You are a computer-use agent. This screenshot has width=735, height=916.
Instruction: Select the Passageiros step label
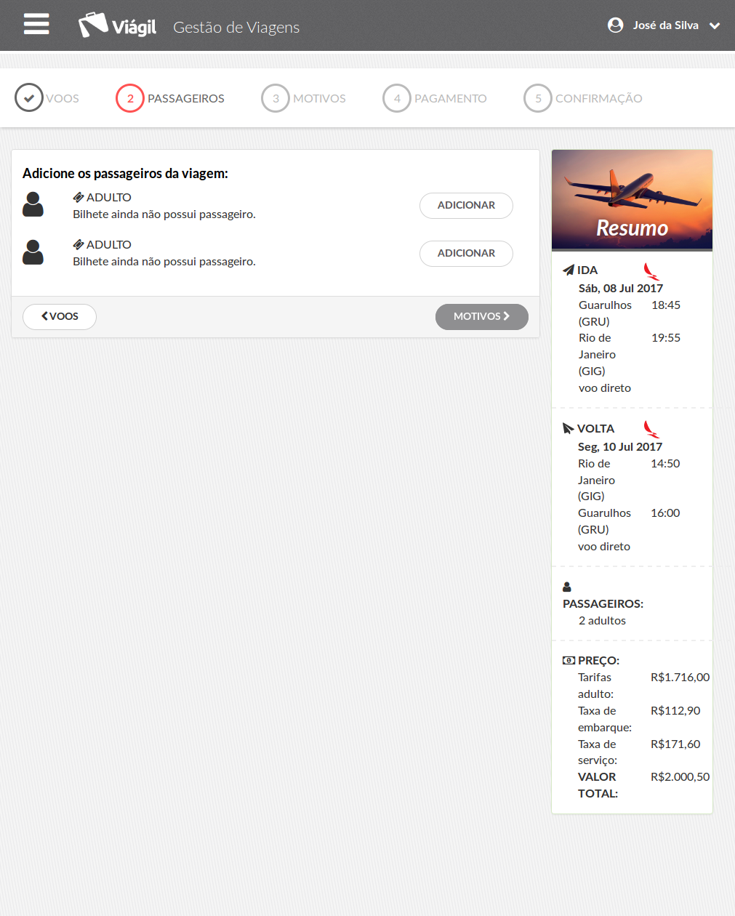[186, 98]
